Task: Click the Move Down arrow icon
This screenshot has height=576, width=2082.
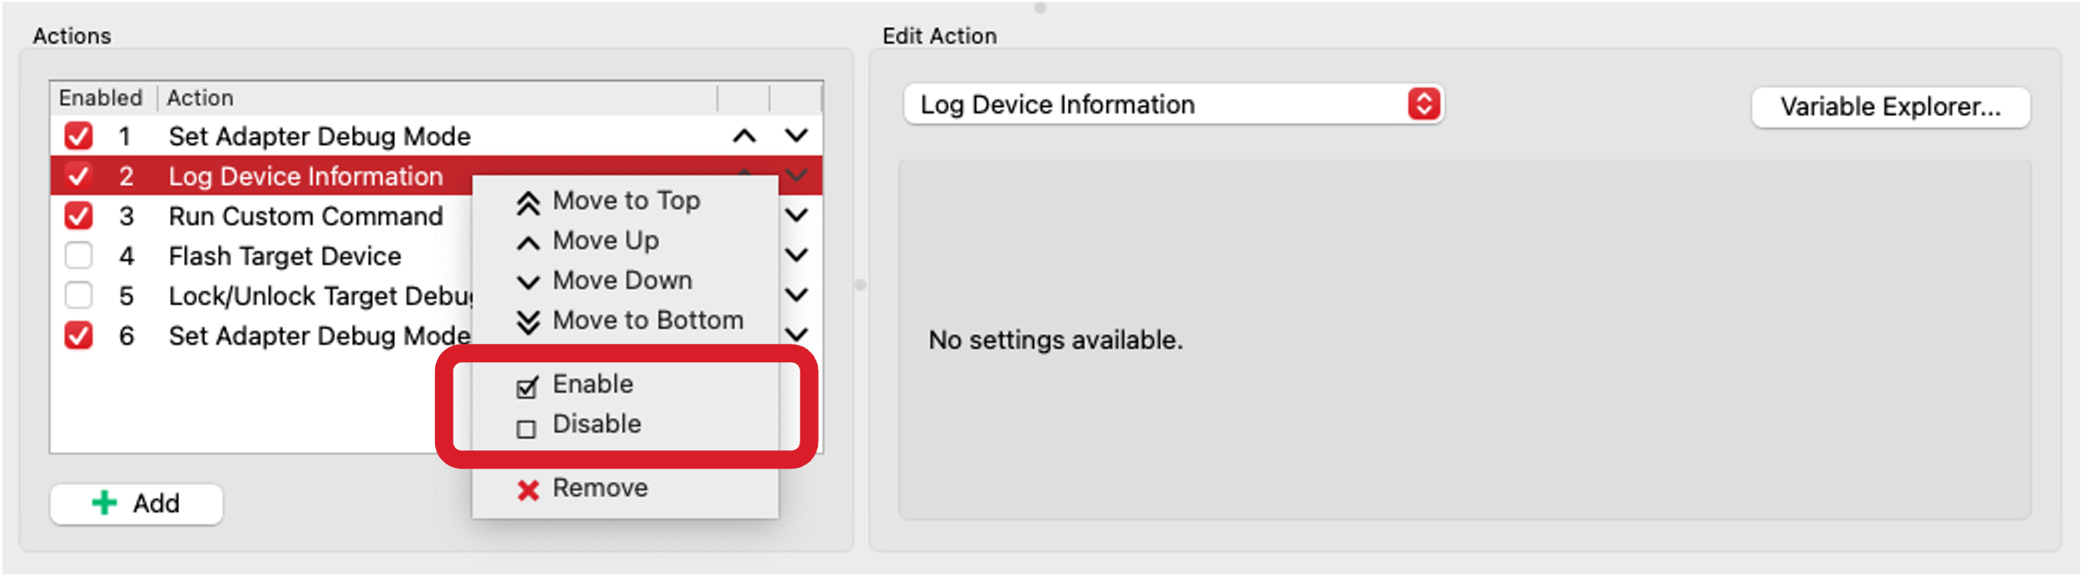Action: tap(528, 280)
